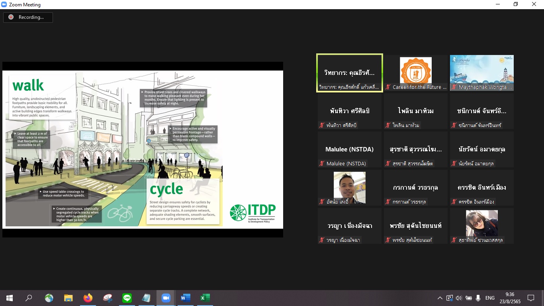Switch ENG input language indicator
Screen dimensions: 544x306
tap(490, 298)
